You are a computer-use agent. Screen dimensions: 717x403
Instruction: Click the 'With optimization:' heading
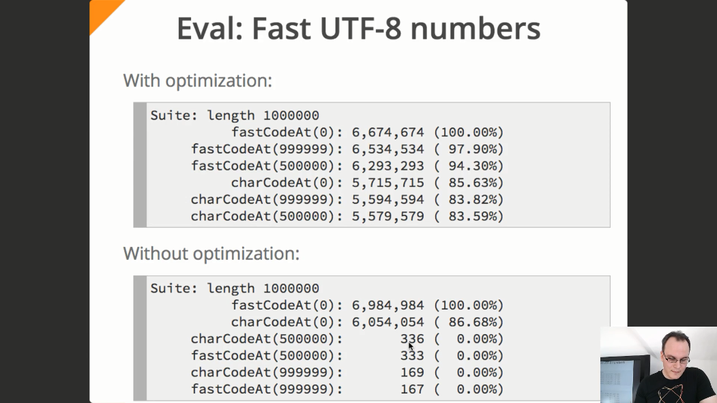pos(198,81)
